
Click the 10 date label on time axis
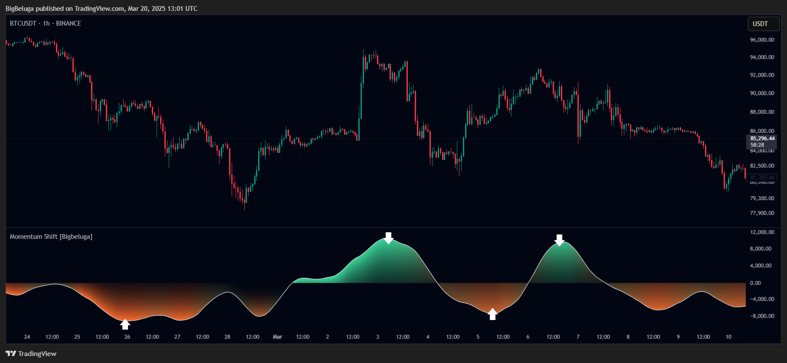728,337
